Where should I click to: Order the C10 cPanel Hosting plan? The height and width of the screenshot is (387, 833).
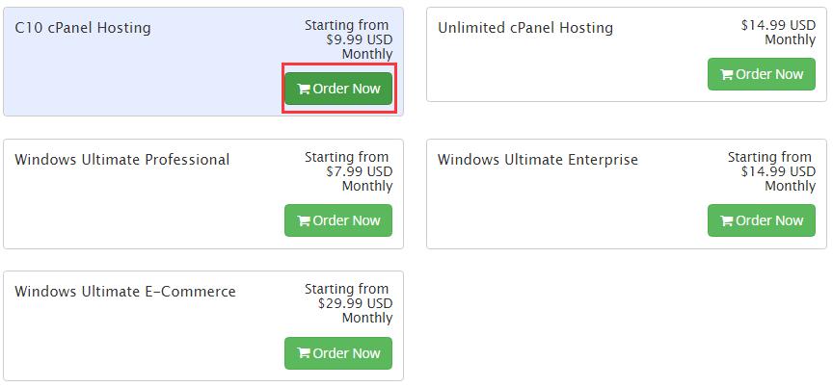pos(338,89)
